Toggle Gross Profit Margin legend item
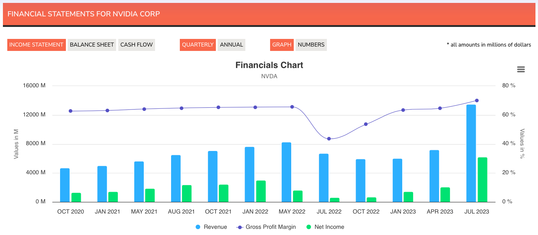 pyautogui.click(x=266, y=227)
